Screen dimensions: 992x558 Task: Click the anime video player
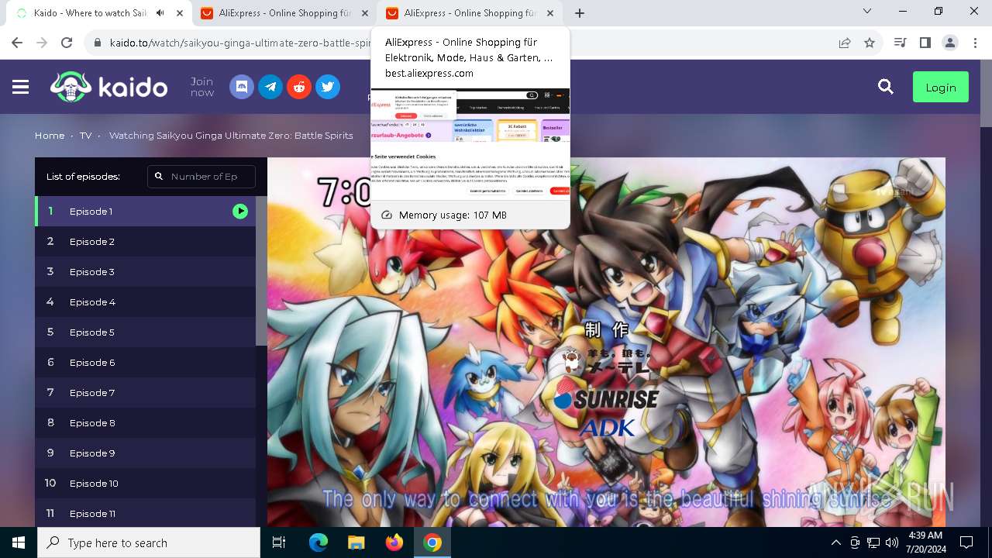pos(606,342)
